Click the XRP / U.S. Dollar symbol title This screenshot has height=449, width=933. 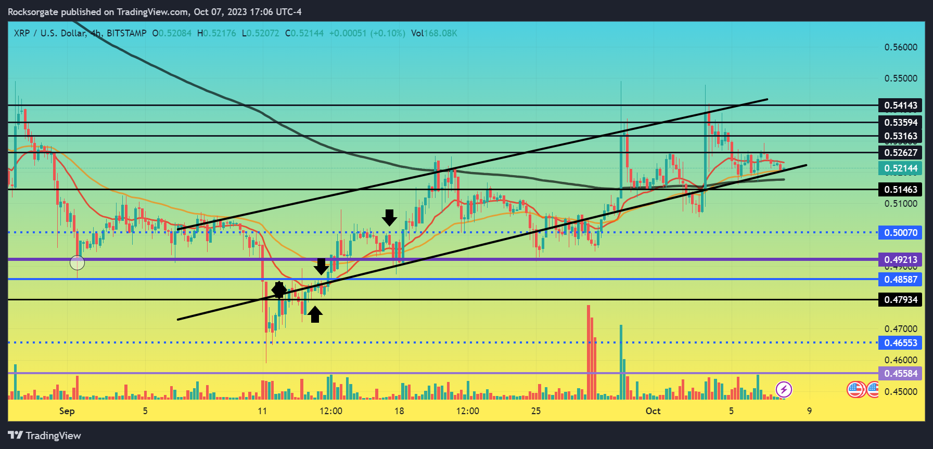click(50, 33)
